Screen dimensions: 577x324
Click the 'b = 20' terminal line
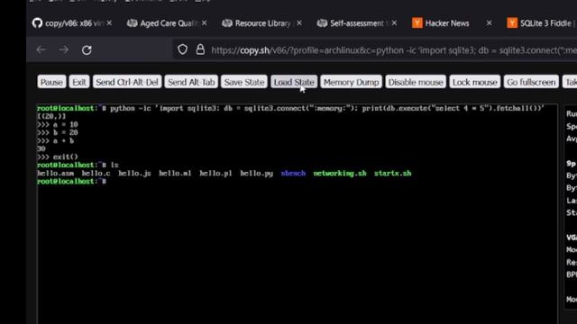point(58,132)
